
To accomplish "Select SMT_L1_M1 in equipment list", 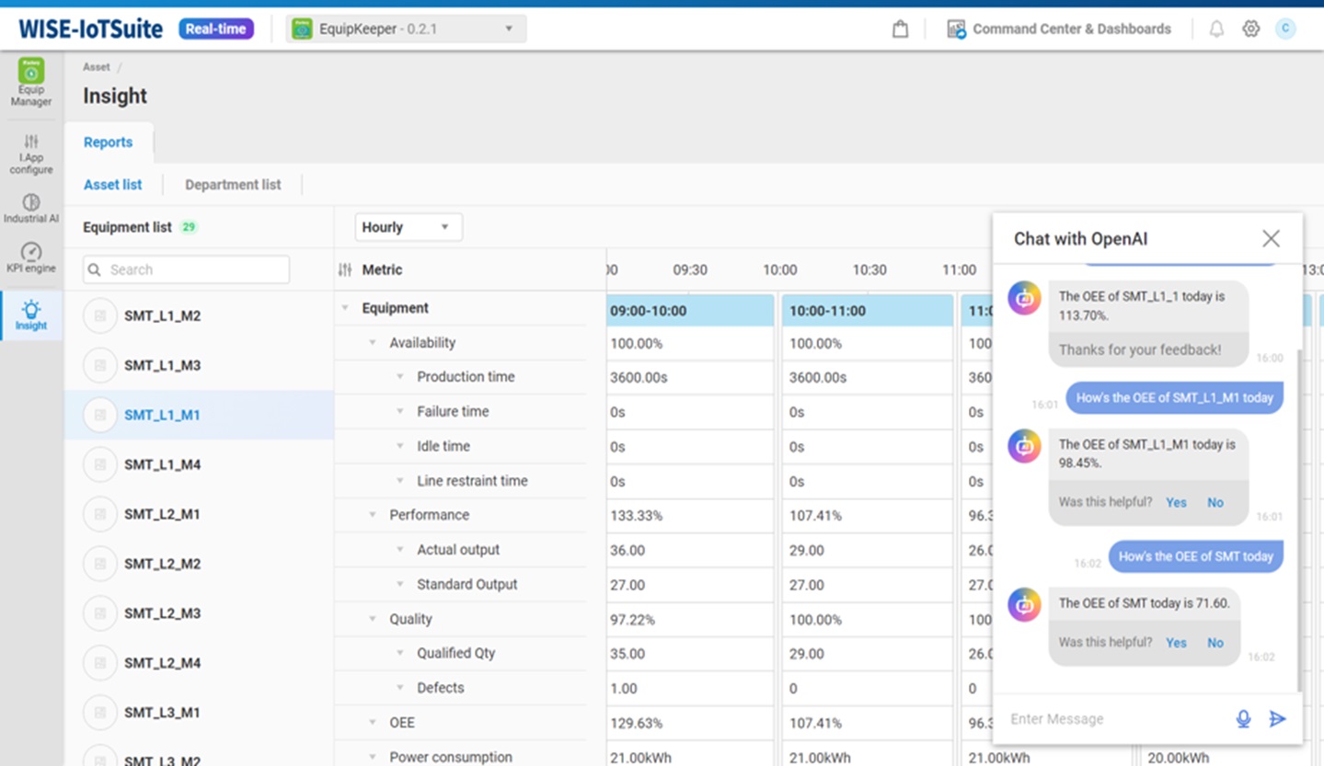I will [x=199, y=415].
